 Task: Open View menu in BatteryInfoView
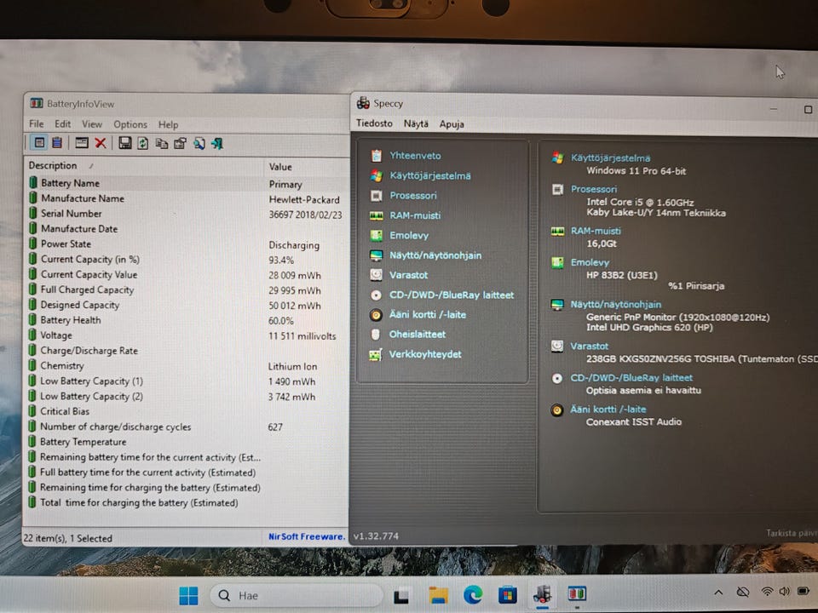(x=92, y=124)
